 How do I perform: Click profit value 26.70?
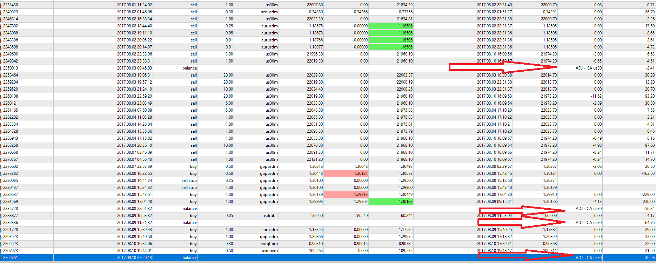point(650,12)
